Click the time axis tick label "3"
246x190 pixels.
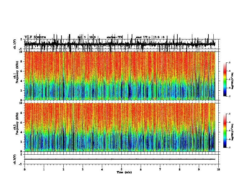pyautogui.click(x=83, y=170)
